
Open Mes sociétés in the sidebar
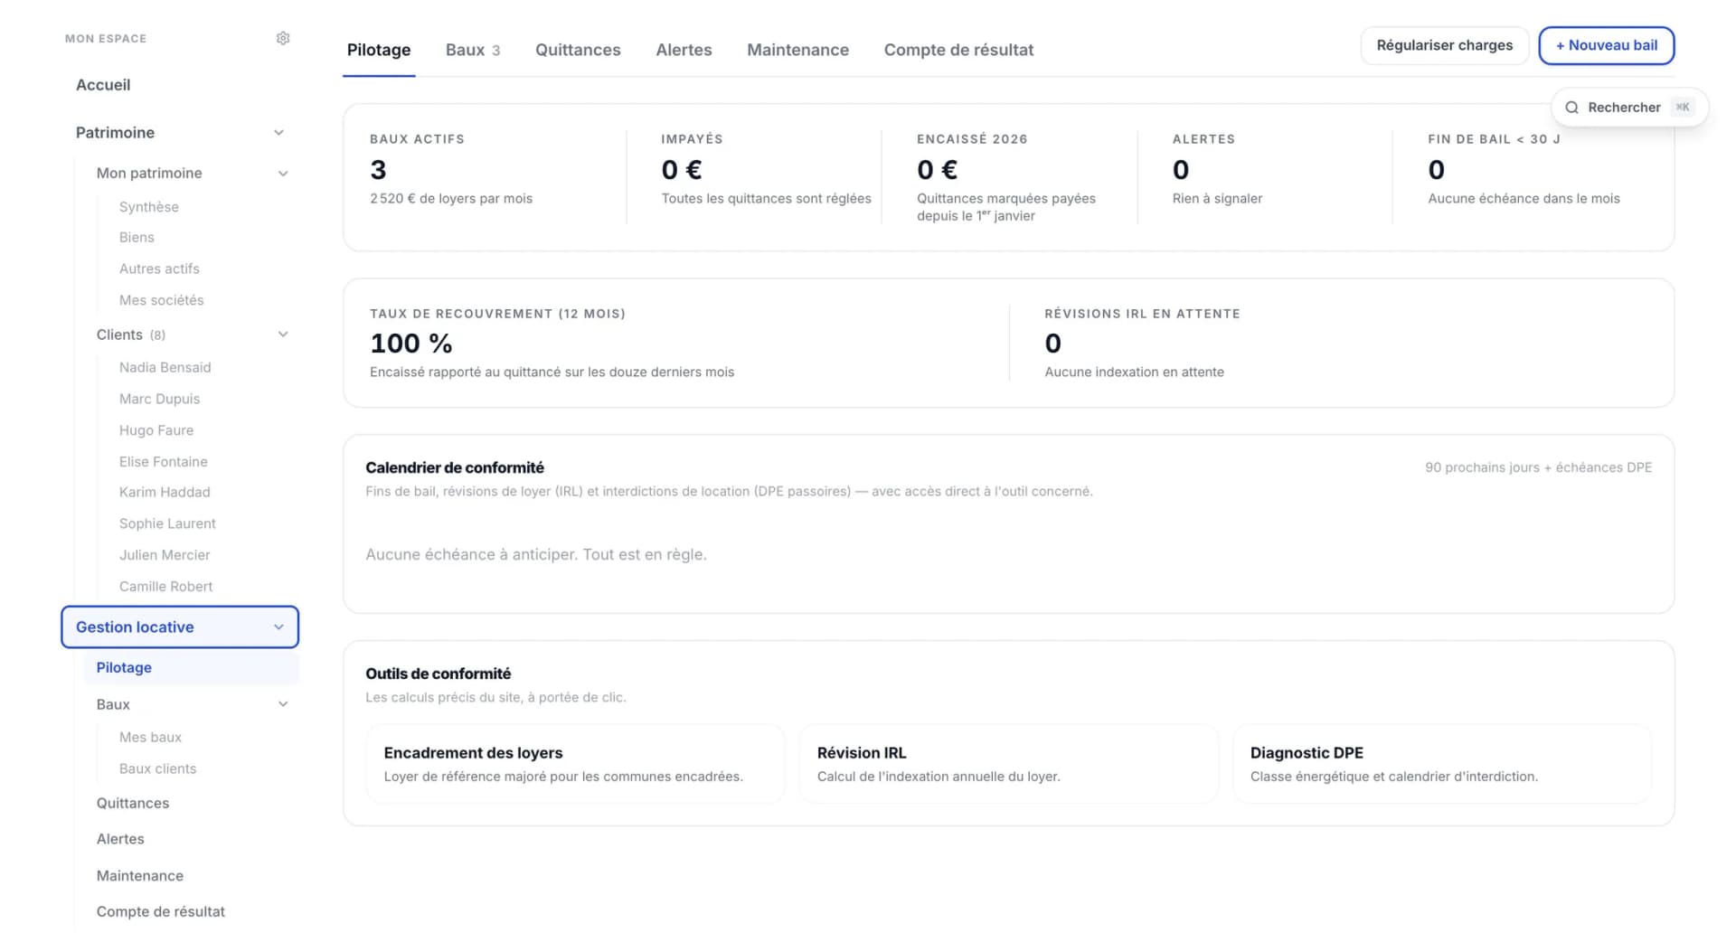[x=162, y=300]
